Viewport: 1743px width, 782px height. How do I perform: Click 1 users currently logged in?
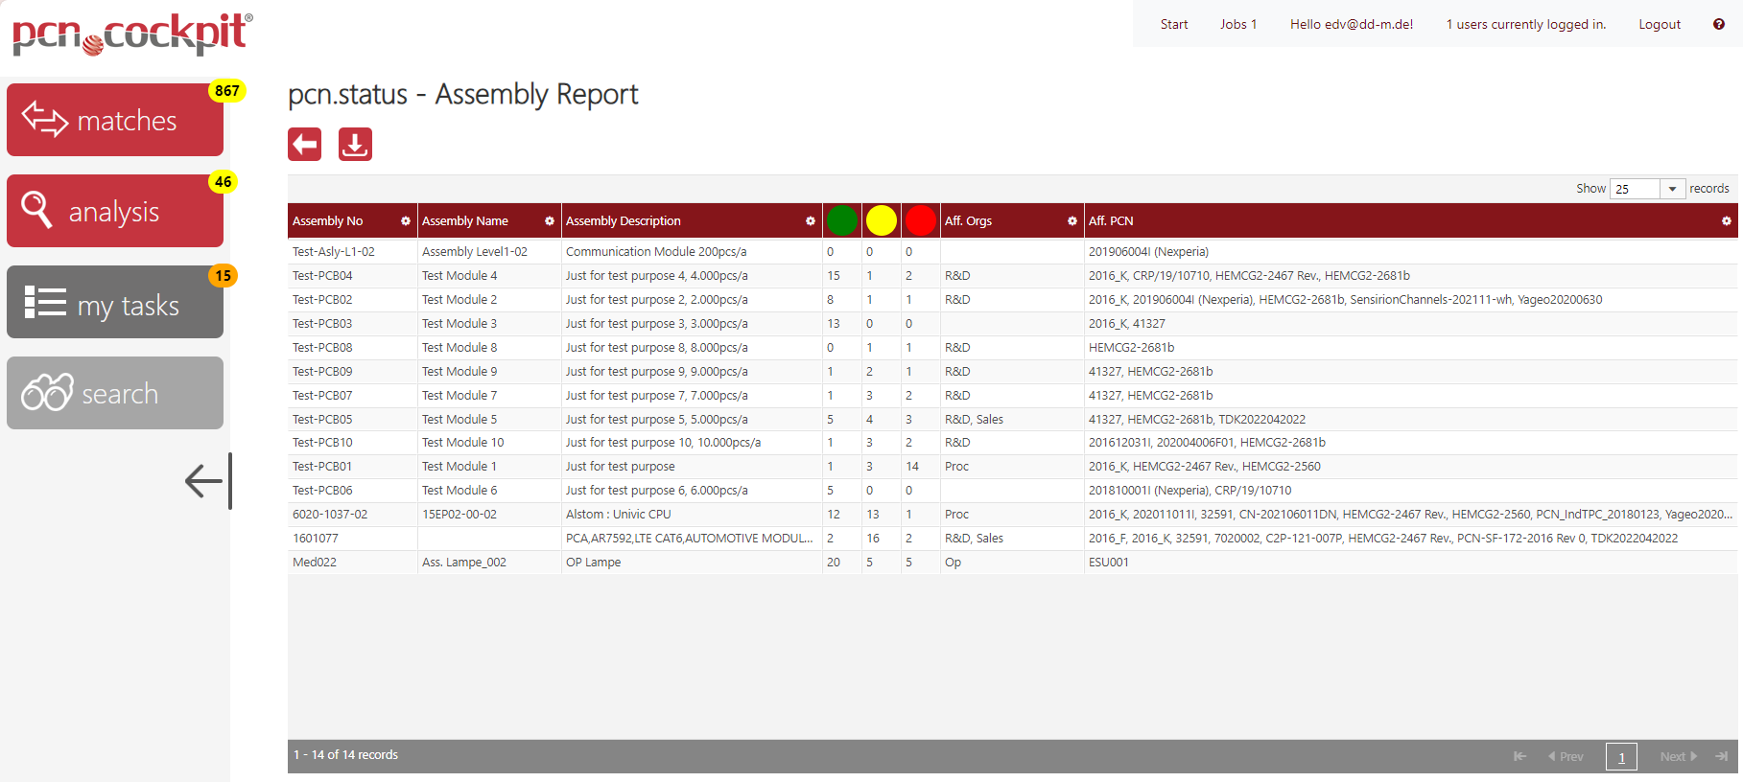(1526, 24)
